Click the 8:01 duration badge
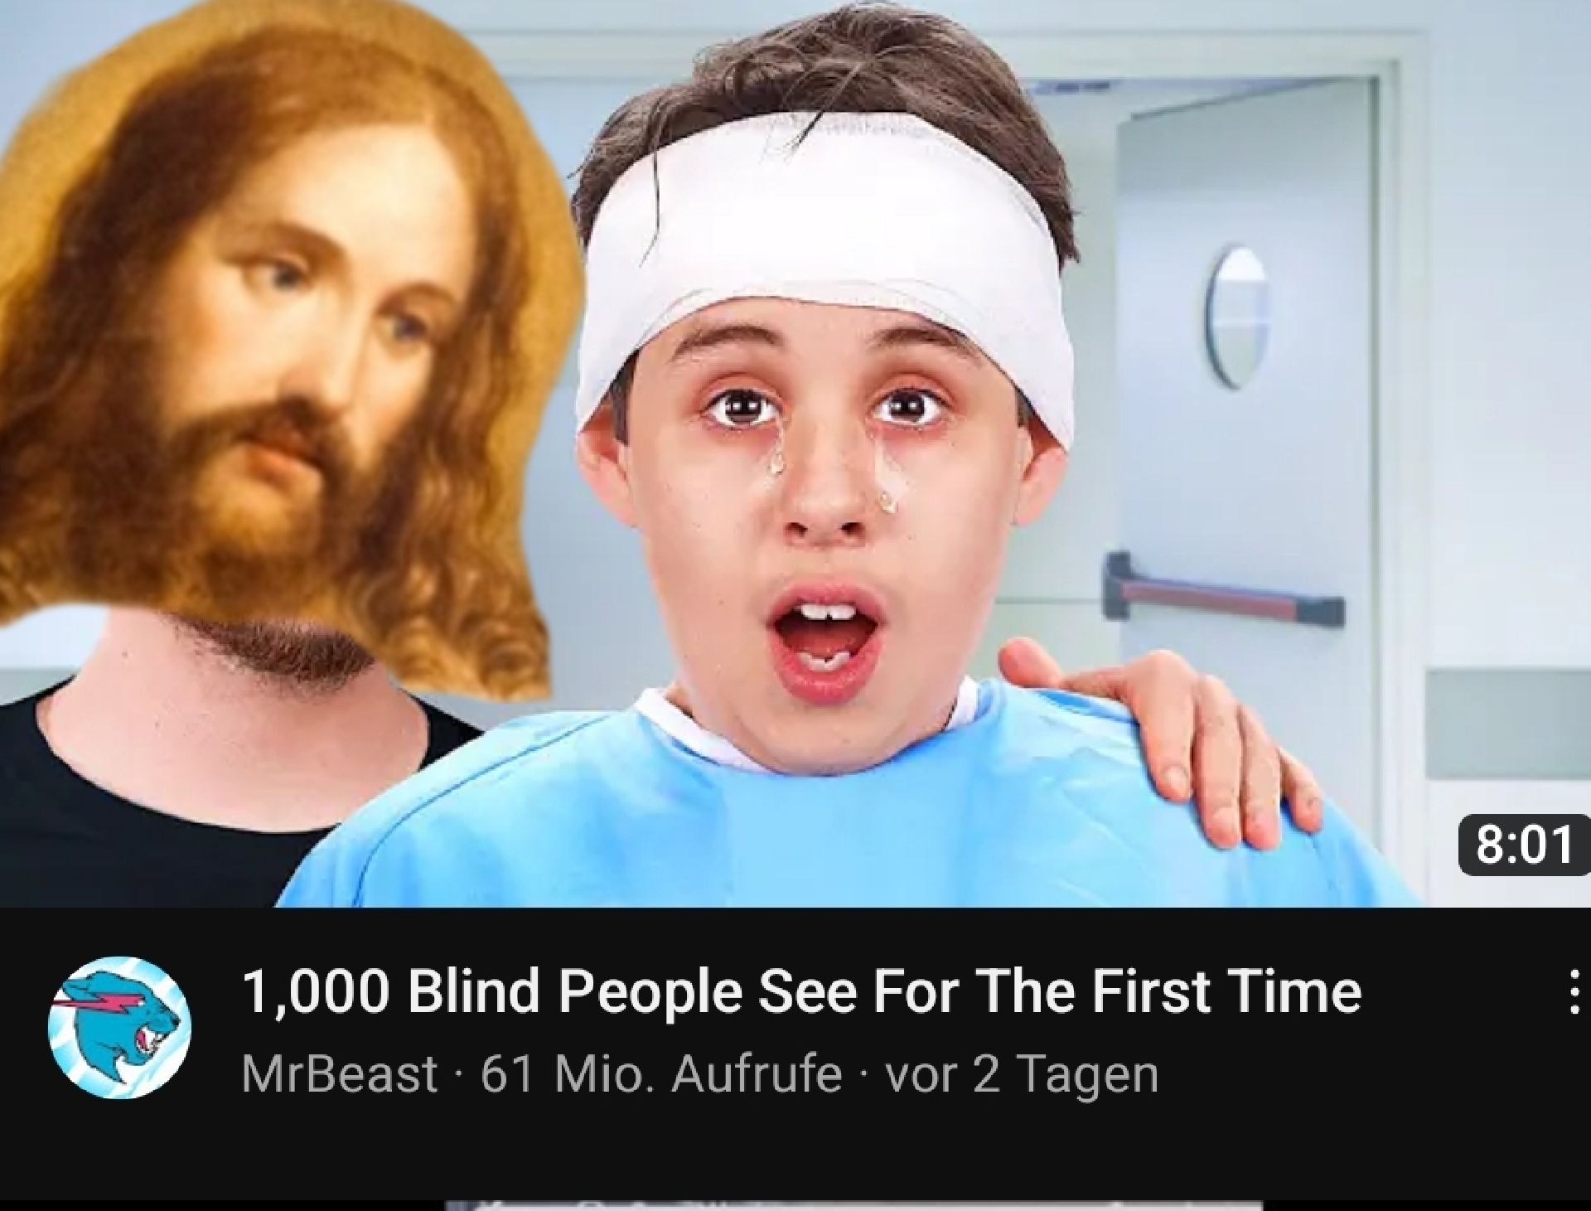1591x1211 pixels. (x=1525, y=846)
